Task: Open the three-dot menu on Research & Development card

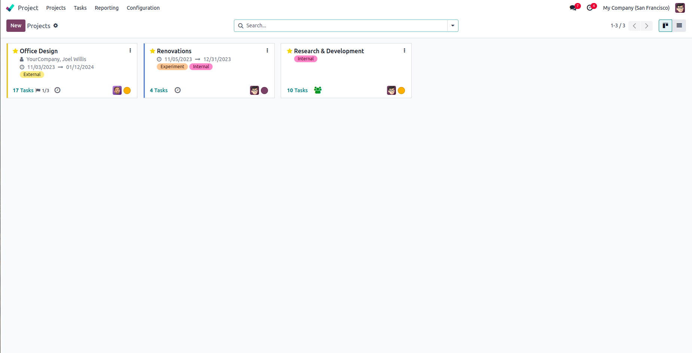Action: pos(405,51)
